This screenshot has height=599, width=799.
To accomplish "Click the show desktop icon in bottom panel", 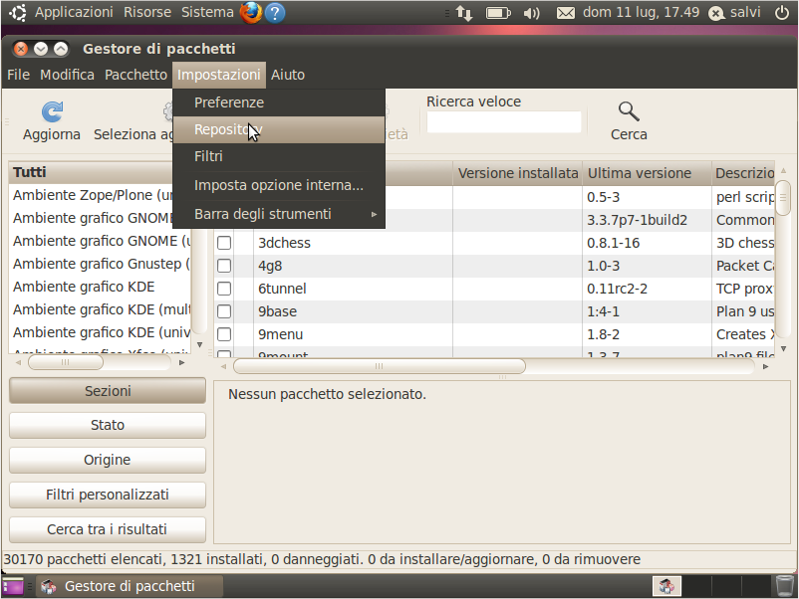I will coord(13,586).
